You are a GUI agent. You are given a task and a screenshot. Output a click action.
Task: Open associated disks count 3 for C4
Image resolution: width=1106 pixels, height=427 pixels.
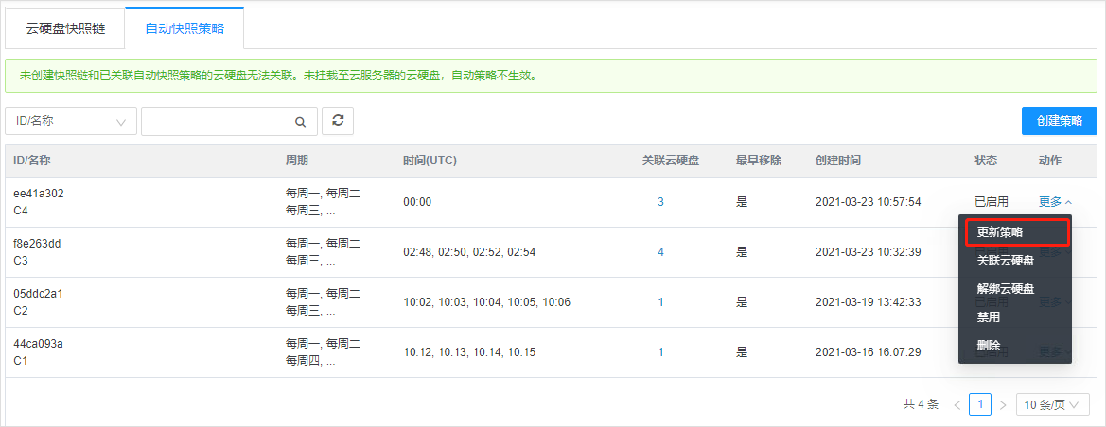(661, 201)
